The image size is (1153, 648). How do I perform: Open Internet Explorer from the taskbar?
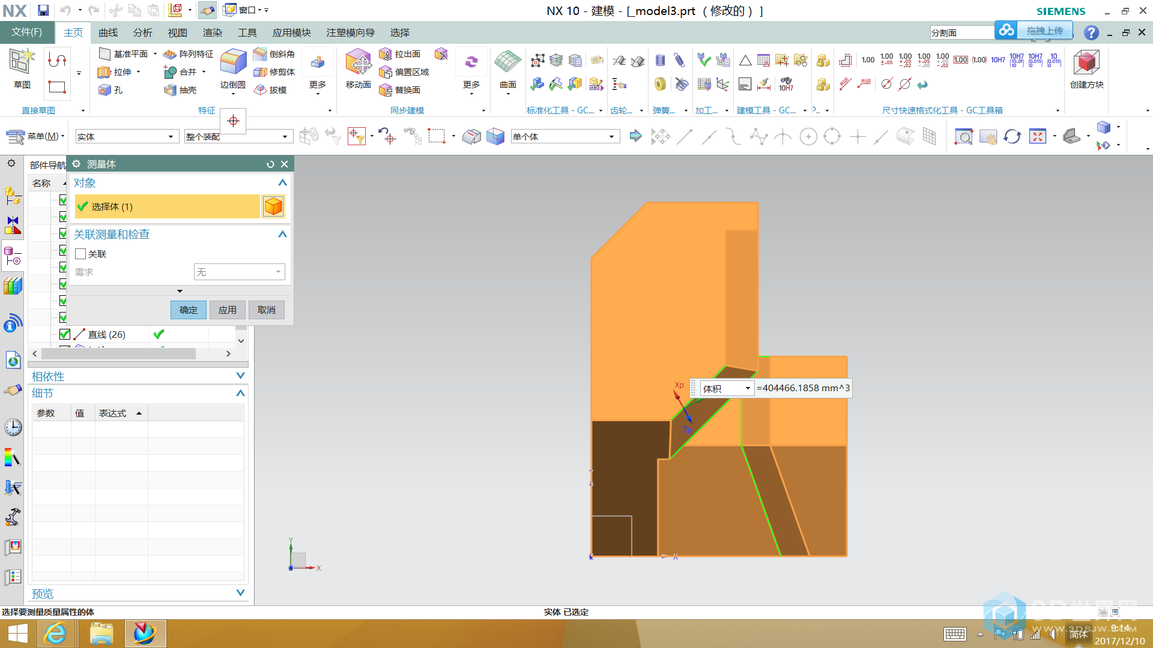pyautogui.click(x=56, y=634)
